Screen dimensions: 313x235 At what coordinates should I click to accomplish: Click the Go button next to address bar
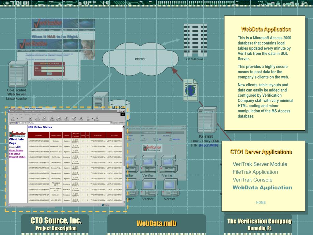point(116,123)
